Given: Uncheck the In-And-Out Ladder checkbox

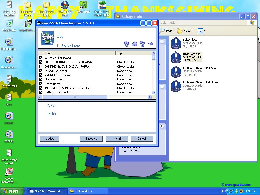Looking at the screenshot, I should click(x=41, y=71).
